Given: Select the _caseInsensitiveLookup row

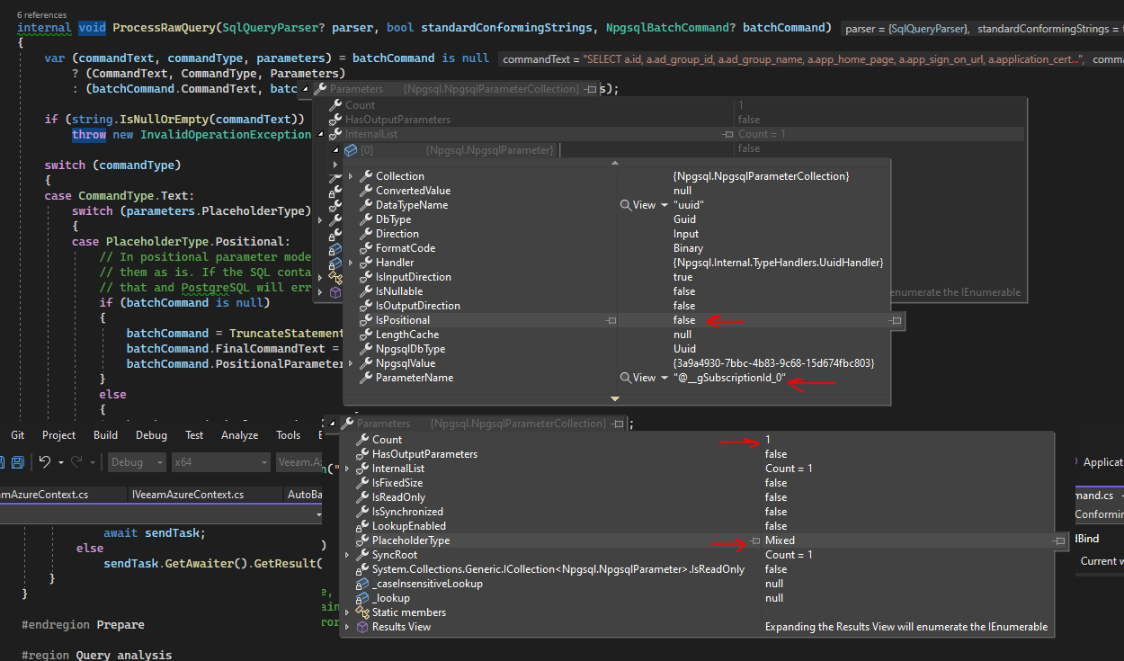Looking at the screenshot, I should coord(696,584).
